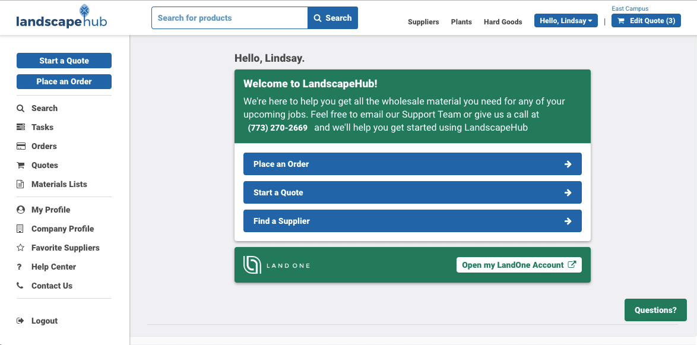Click phone number (773) 270-2669
The width and height of the screenshot is (697, 345).
point(278,128)
